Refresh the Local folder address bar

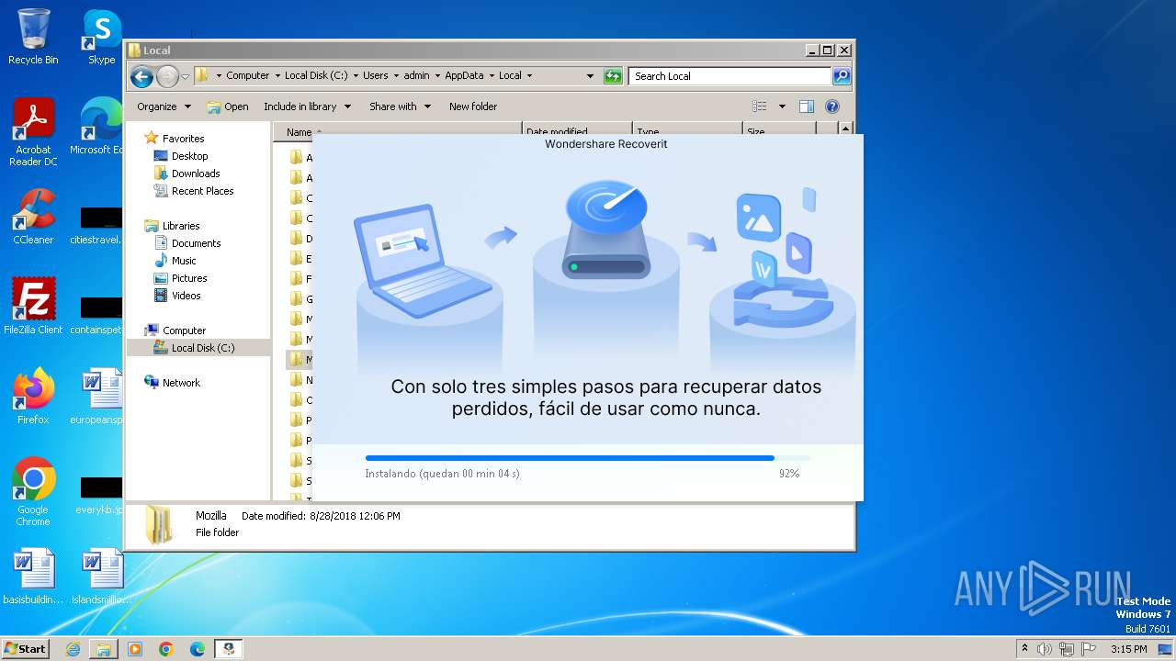tap(613, 76)
